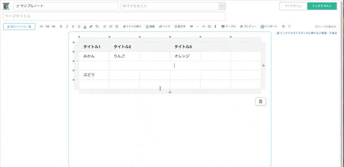Insert a checkbox task list

pyautogui.click(x=117, y=27)
